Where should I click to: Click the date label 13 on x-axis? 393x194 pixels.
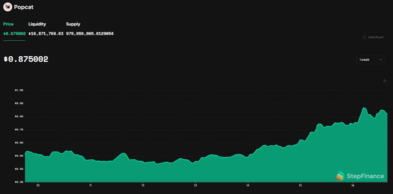pos(195,186)
